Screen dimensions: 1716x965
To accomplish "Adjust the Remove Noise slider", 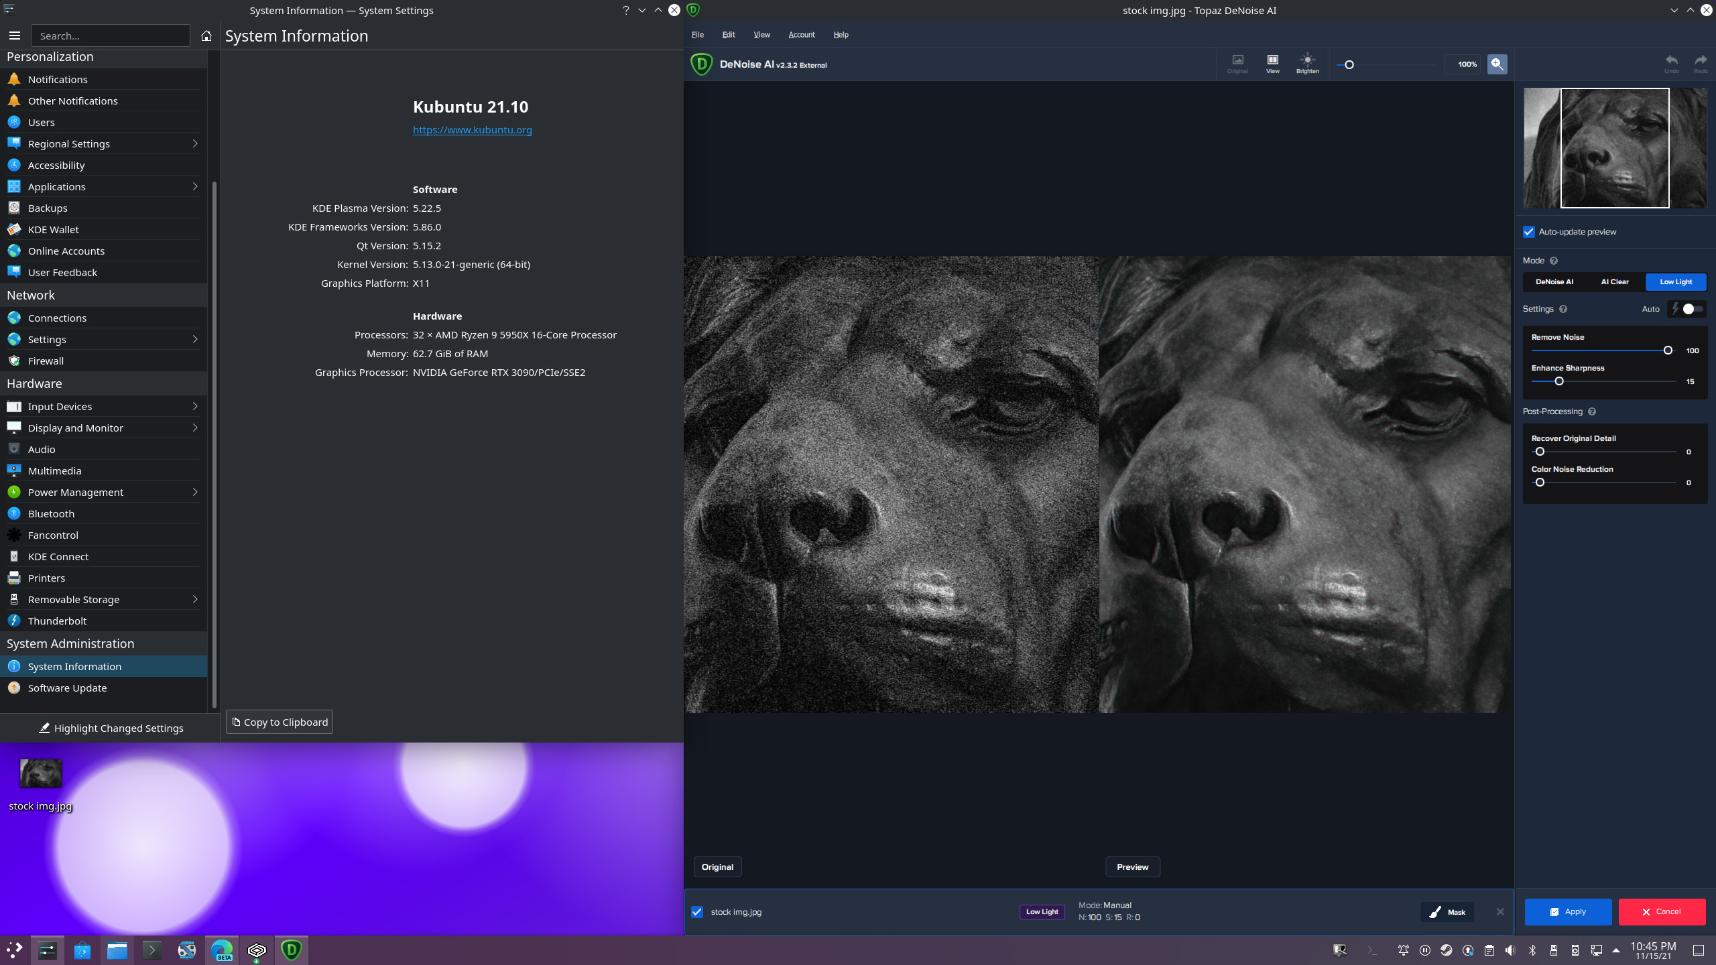I will (1668, 350).
